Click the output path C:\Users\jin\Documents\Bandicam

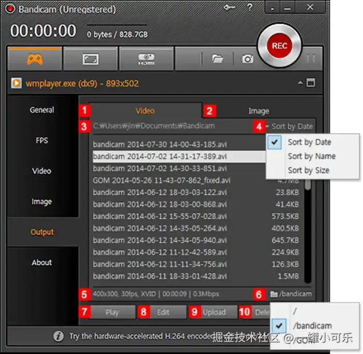pyautogui.click(x=153, y=126)
